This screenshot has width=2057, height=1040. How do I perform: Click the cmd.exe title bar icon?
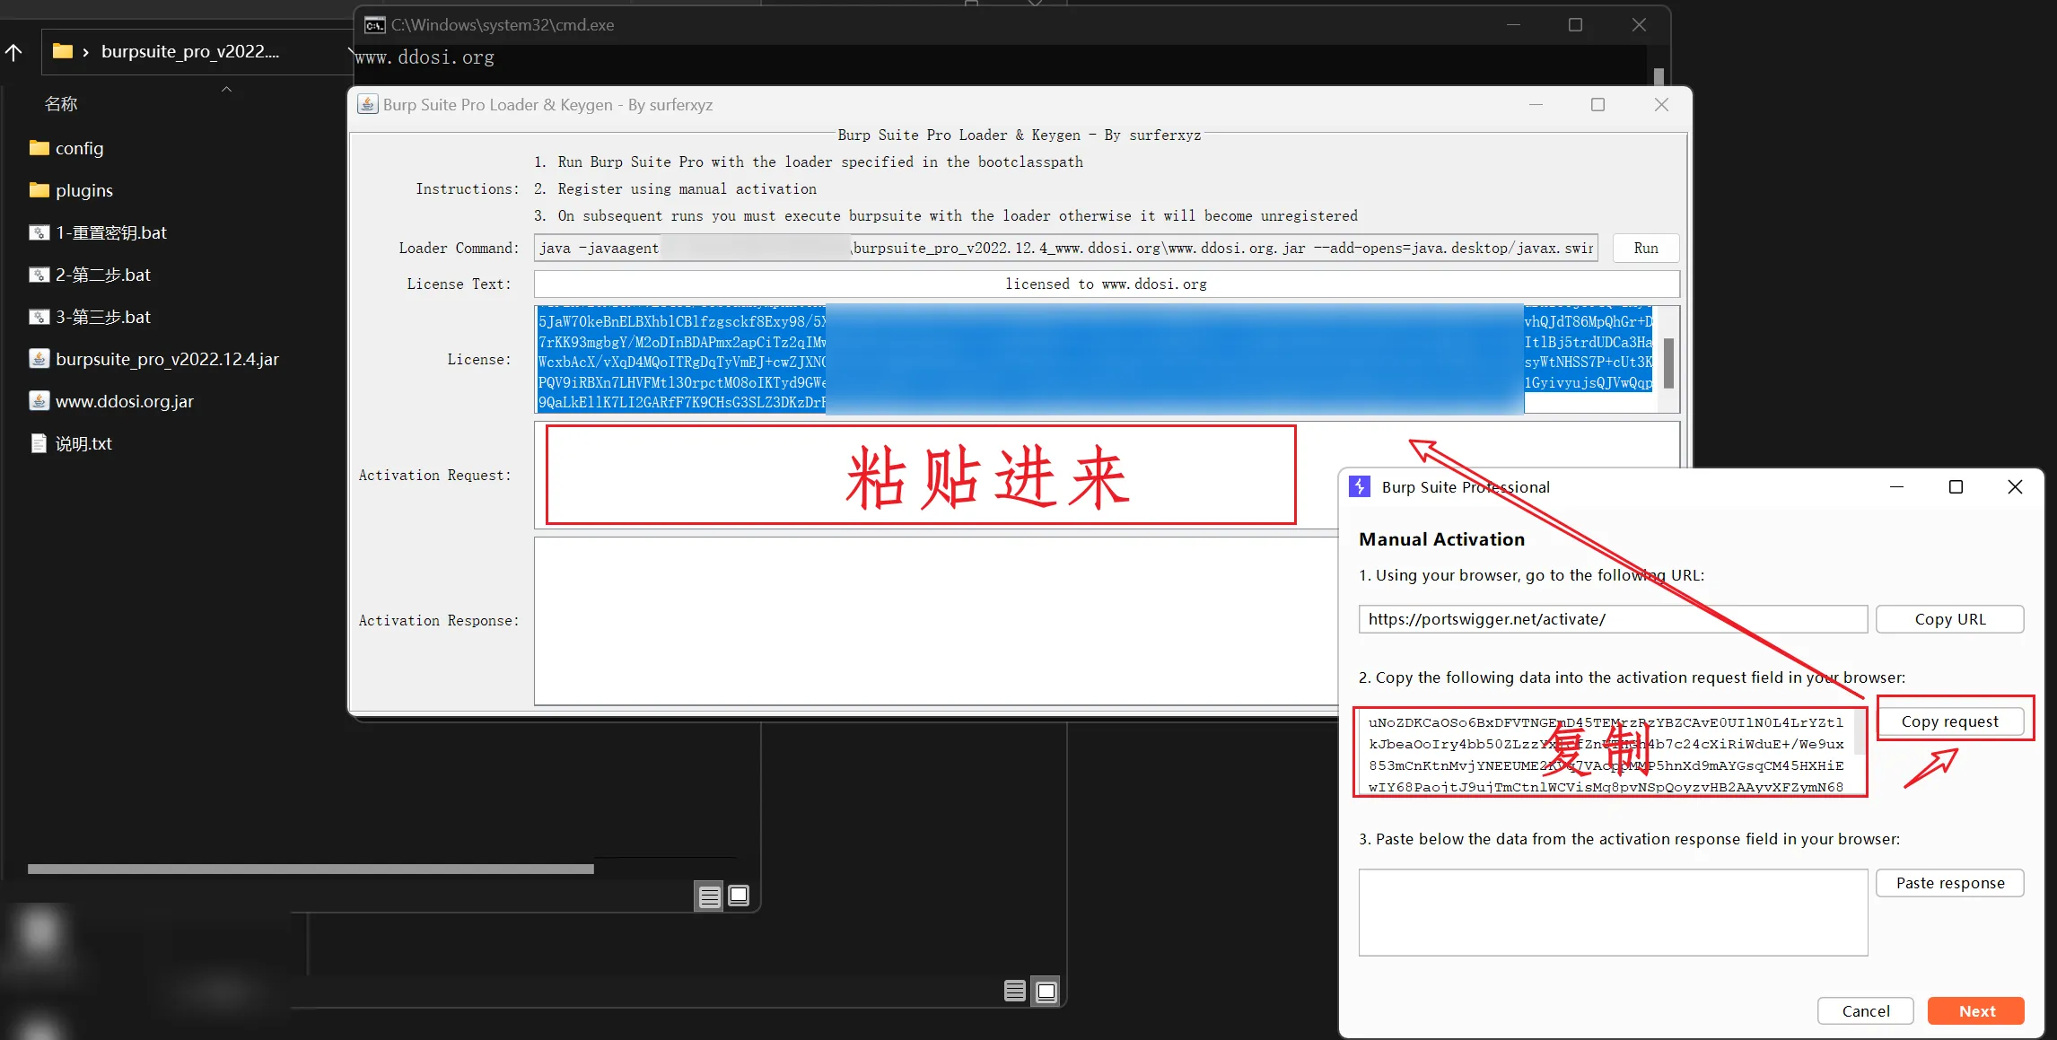pos(375,25)
